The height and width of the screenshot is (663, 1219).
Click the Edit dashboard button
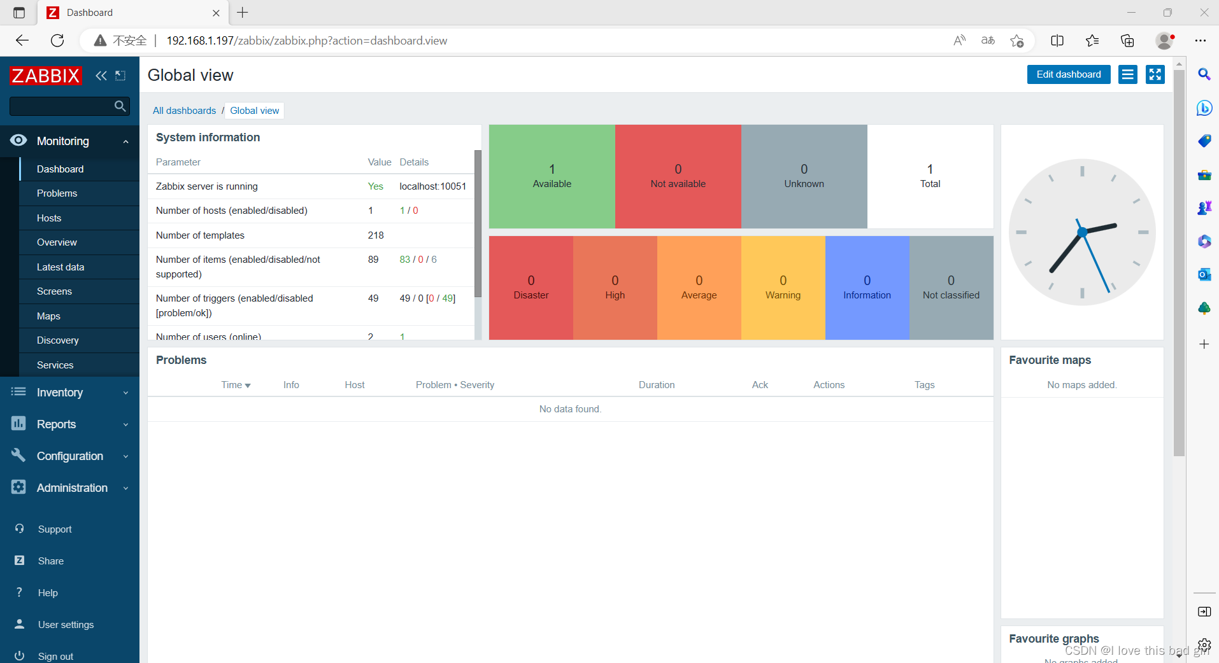click(x=1068, y=74)
